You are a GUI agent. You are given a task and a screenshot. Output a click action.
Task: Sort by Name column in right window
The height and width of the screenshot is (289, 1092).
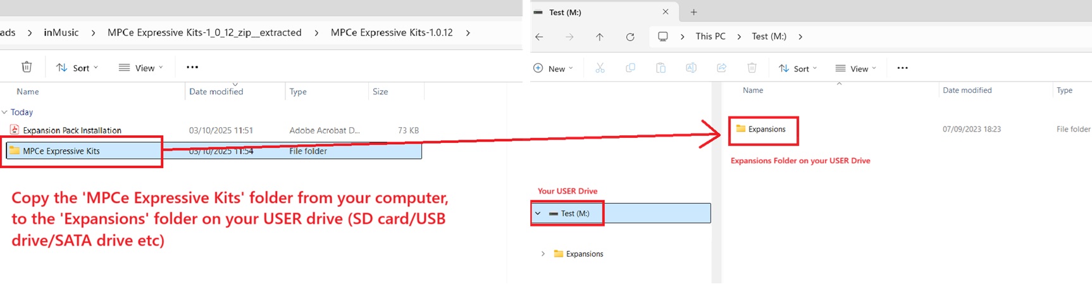pyautogui.click(x=753, y=90)
